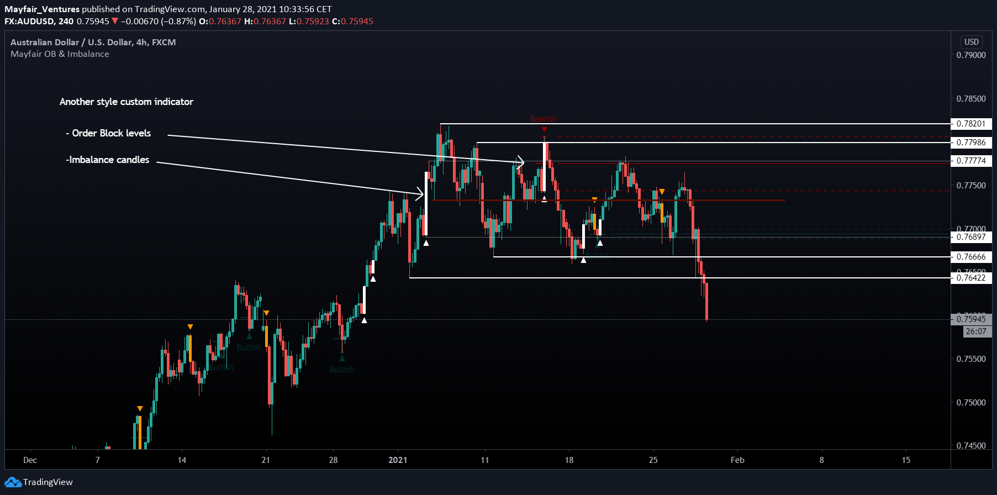Click the Dec label on time axis

30,460
